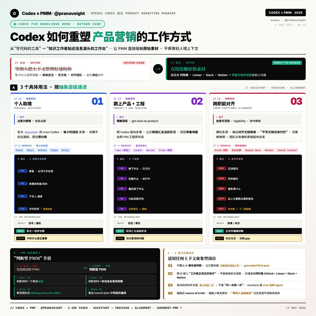Click the orange 01 in section C
The height and width of the screenshot is (316, 316).
pyautogui.click(x=170, y=266)
